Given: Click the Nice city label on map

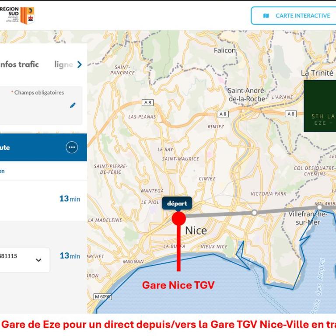Looking at the screenshot, I should click(196, 231).
